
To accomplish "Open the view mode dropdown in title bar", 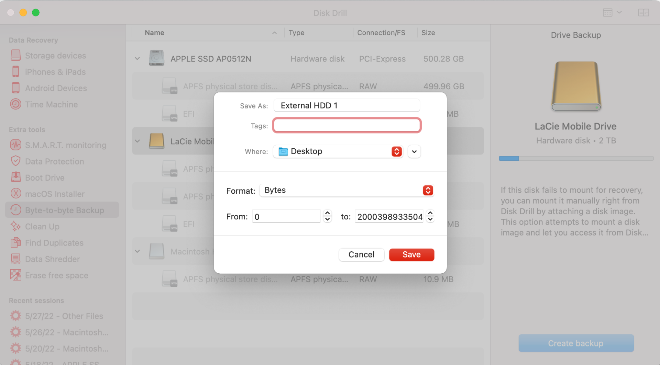I will 612,13.
